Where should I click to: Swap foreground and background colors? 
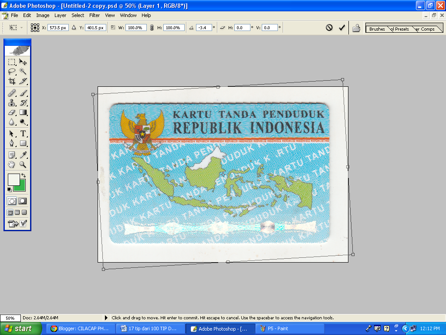tap(24, 175)
